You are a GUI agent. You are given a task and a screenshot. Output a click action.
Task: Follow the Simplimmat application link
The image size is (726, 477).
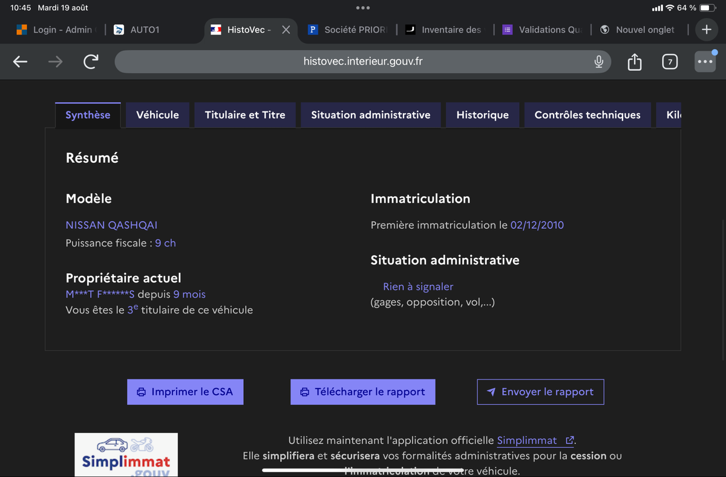tap(535, 441)
